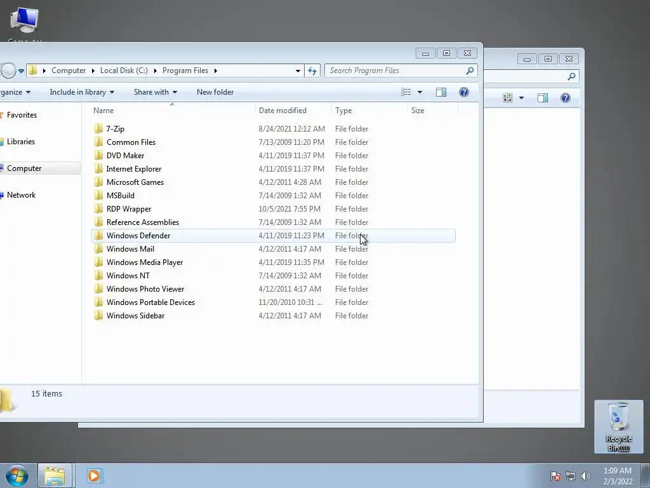Image resolution: width=650 pixels, height=488 pixels.
Task: Select Network in the navigation pane
Action: pyautogui.click(x=21, y=194)
